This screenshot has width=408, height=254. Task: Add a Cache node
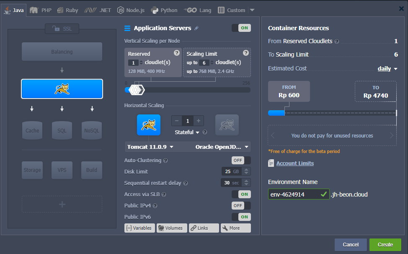[32, 130]
